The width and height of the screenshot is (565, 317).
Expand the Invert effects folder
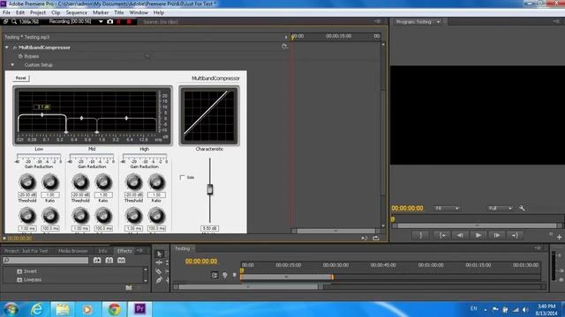pyautogui.click(x=19, y=271)
